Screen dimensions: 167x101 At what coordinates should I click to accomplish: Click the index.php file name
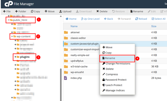[76, 78]
